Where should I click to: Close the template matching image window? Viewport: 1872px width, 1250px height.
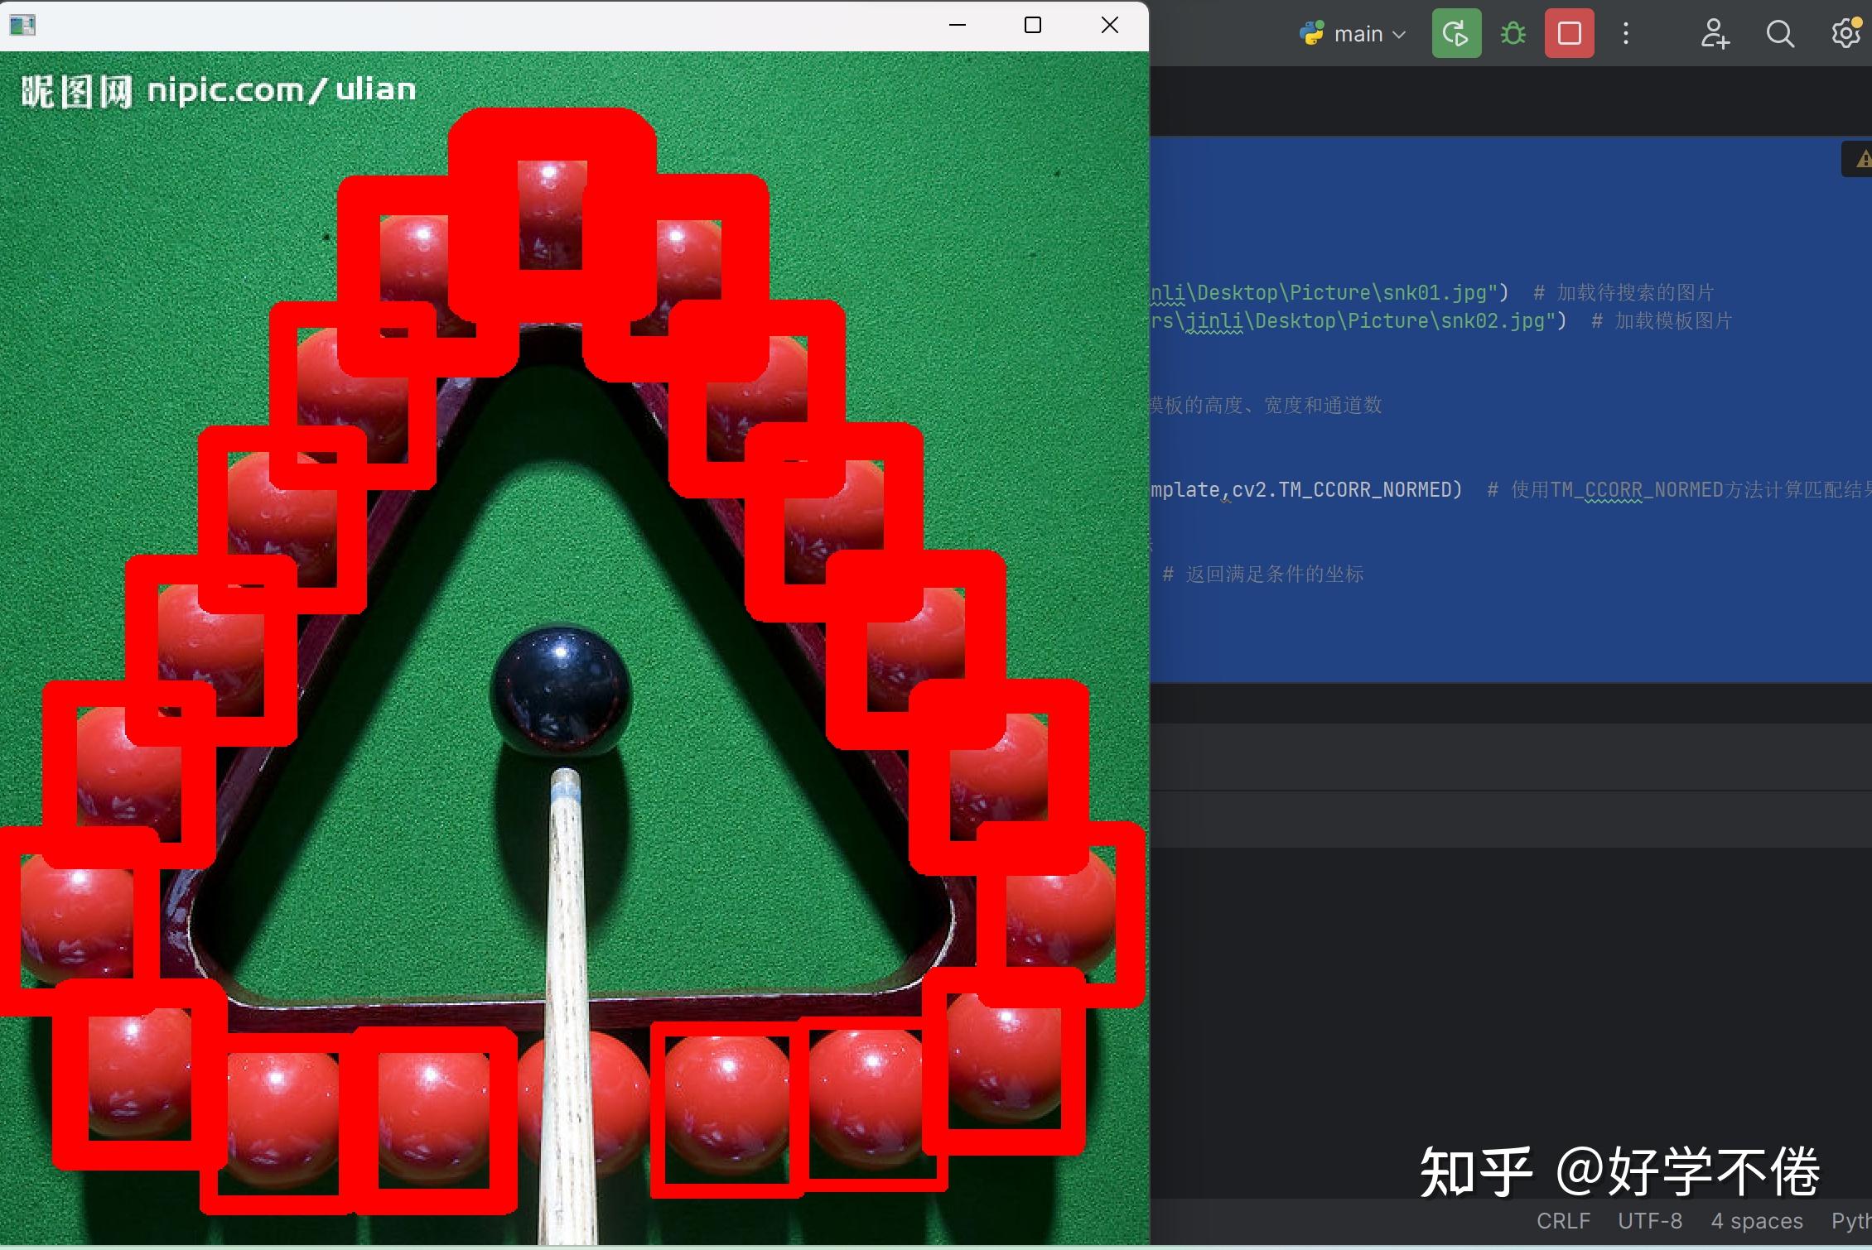tap(1109, 25)
